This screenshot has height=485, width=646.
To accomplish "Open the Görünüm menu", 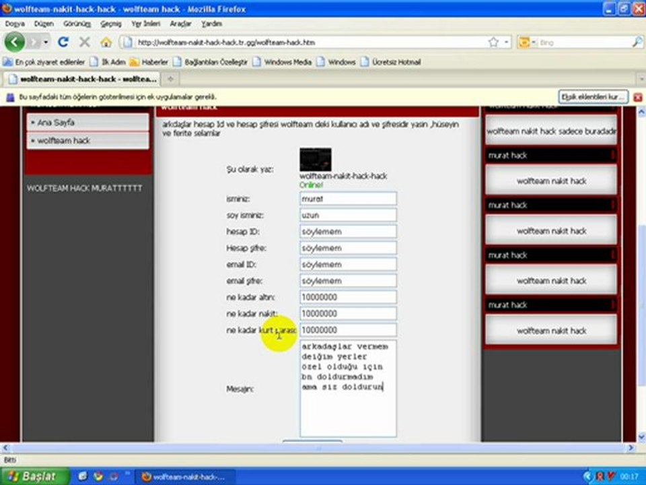I will coord(77,24).
